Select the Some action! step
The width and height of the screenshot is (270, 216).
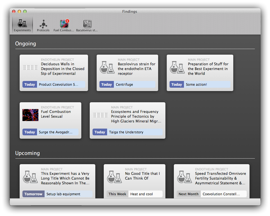point(207,84)
